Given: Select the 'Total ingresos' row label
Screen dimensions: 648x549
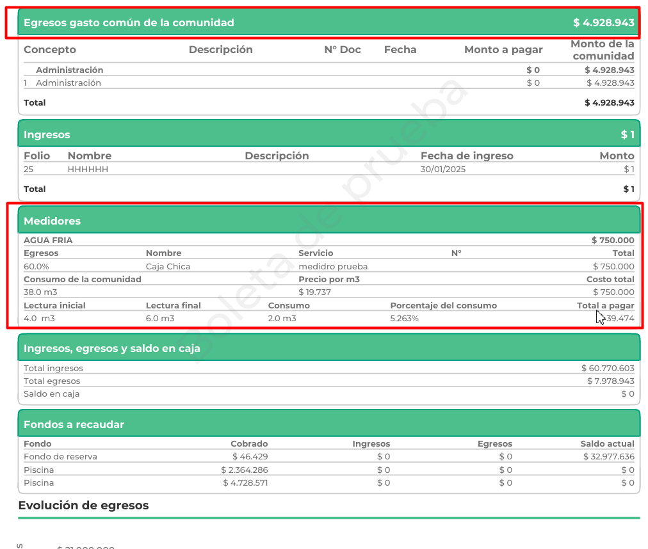Looking at the screenshot, I should 53,369.
